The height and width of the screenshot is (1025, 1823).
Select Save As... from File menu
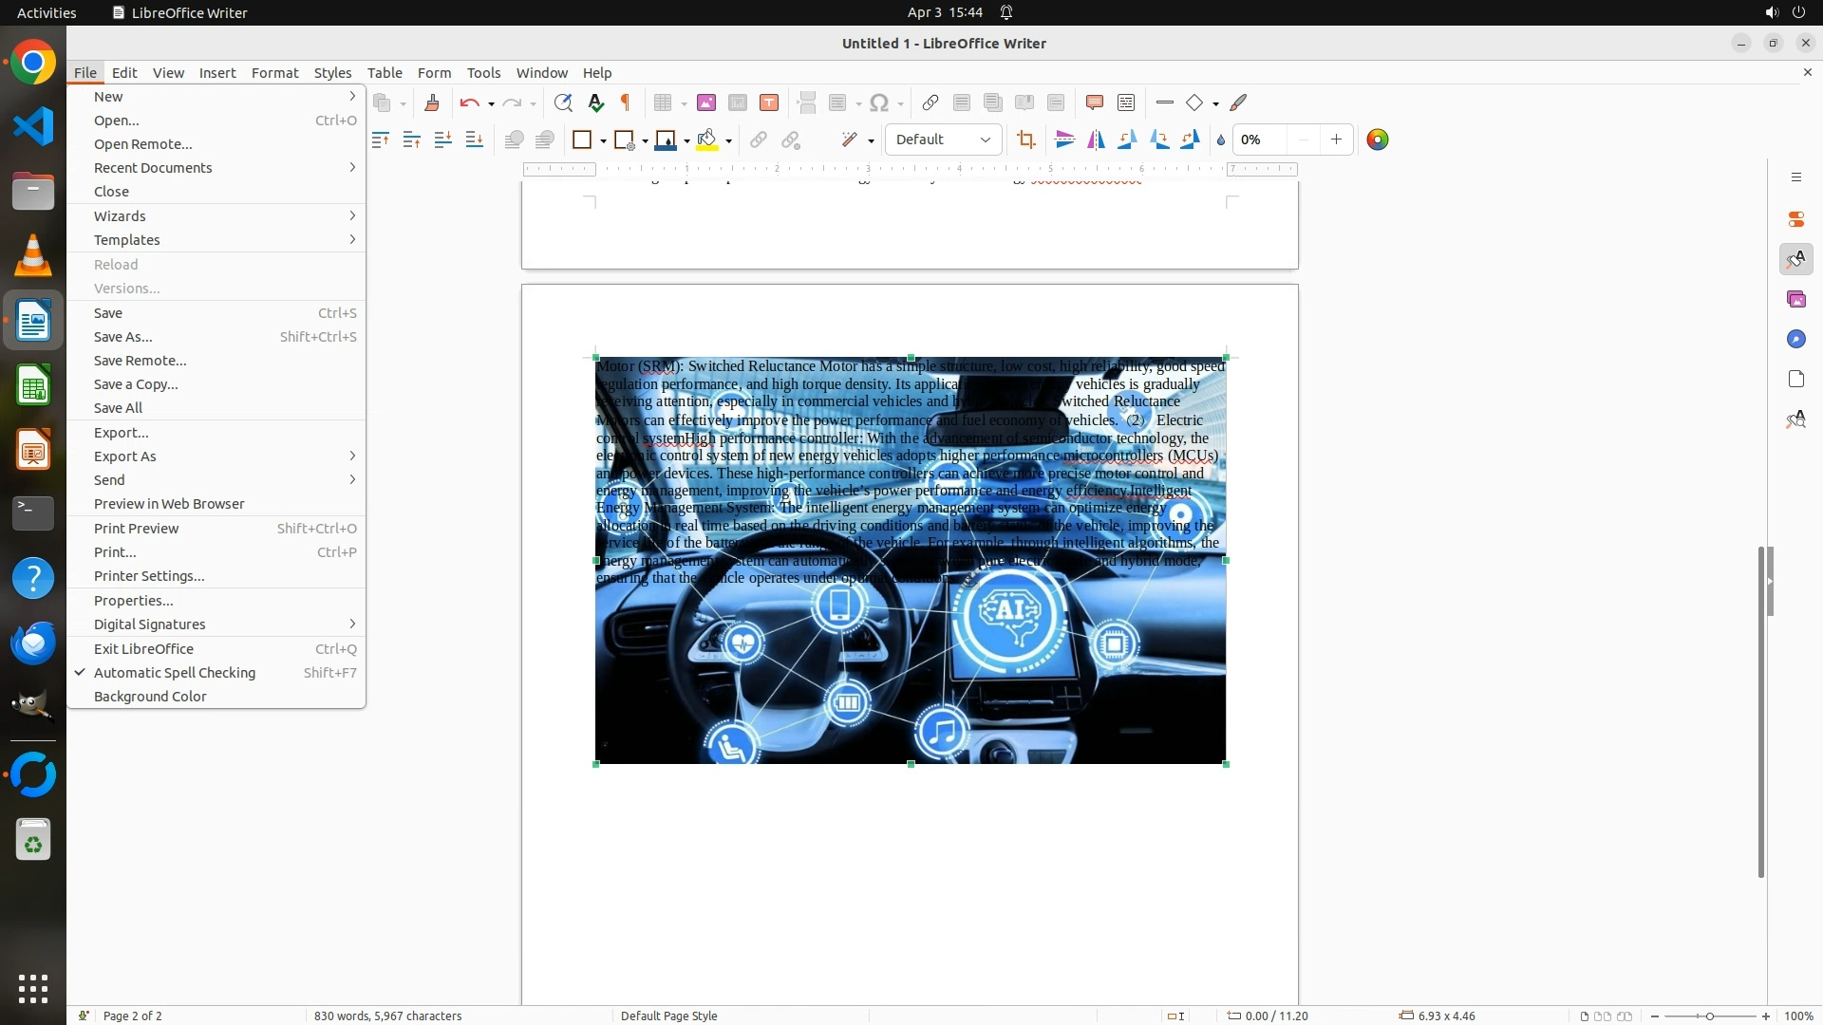click(123, 337)
